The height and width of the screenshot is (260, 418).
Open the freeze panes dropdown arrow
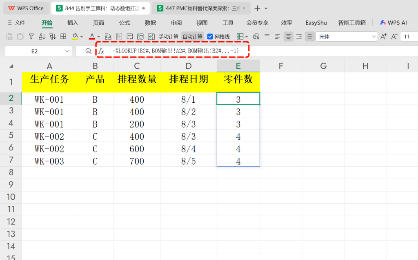[247, 37]
